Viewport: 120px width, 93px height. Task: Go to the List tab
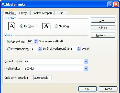click(61, 13)
